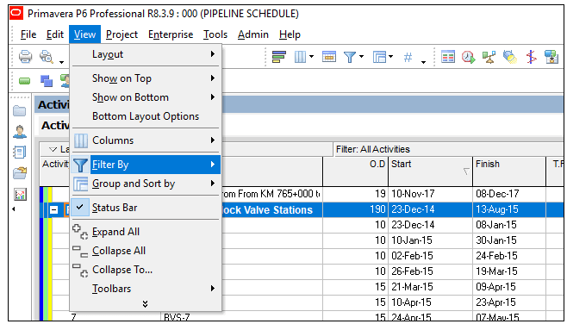The image size is (567, 324).
Task: Click the Activity Table view icon
Action: click(448, 57)
